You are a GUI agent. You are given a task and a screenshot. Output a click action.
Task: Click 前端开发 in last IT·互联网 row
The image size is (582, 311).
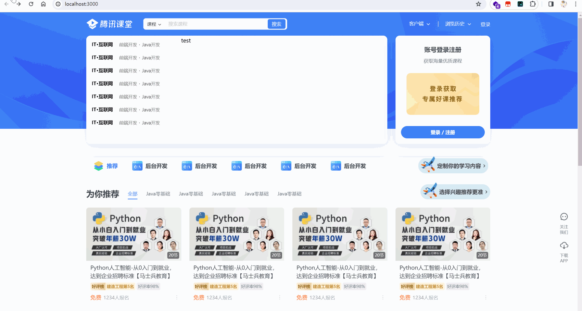[128, 123]
